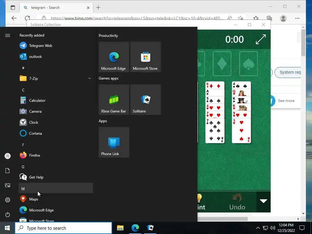Click the Microsoft Edge tile under Productivity

point(114,57)
